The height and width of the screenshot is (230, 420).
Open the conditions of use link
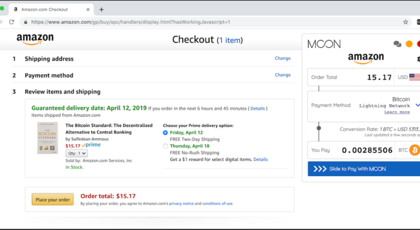click(x=217, y=204)
